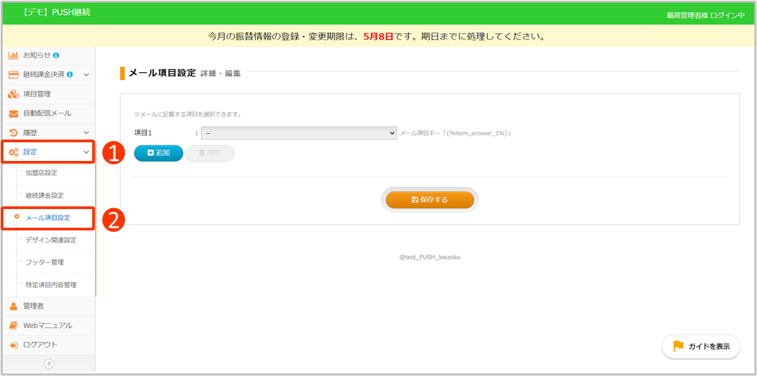This screenshot has width=757, height=376.
Task: Click the info badge next to お知らせ
Action: 56,55
